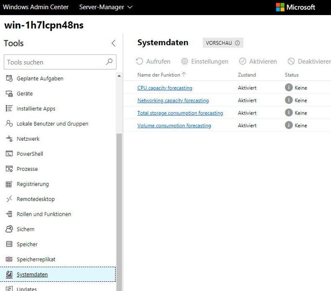Image resolution: width=331 pixels, height=291 pixels.
Task: Select Prozesse in the tools list
Action: click(27, 169)
